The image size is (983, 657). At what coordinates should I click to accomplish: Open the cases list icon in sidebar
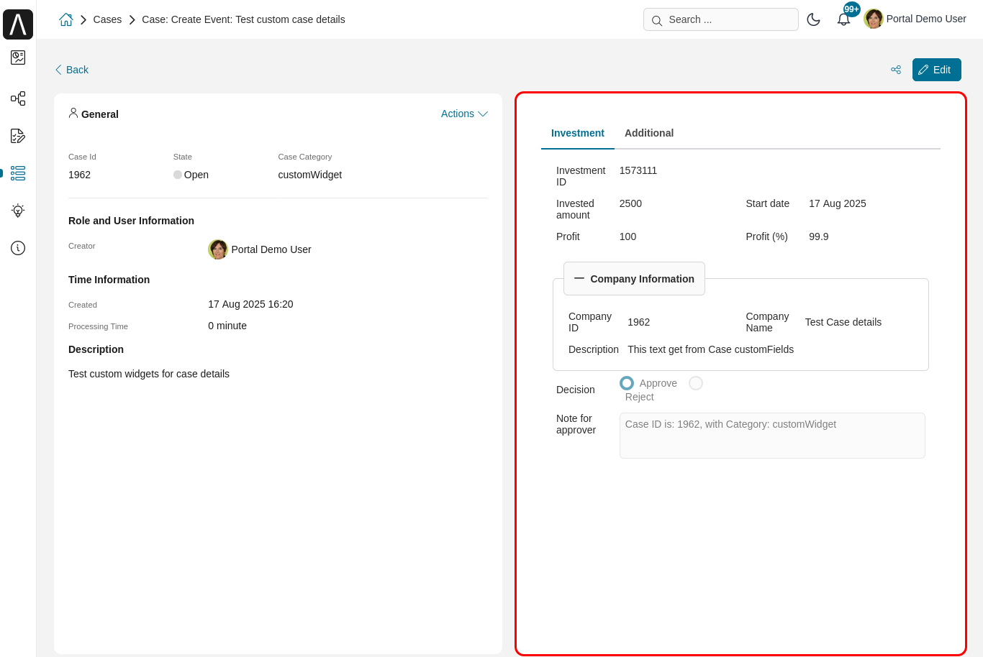pyautogui.click(x=18, y=173)
